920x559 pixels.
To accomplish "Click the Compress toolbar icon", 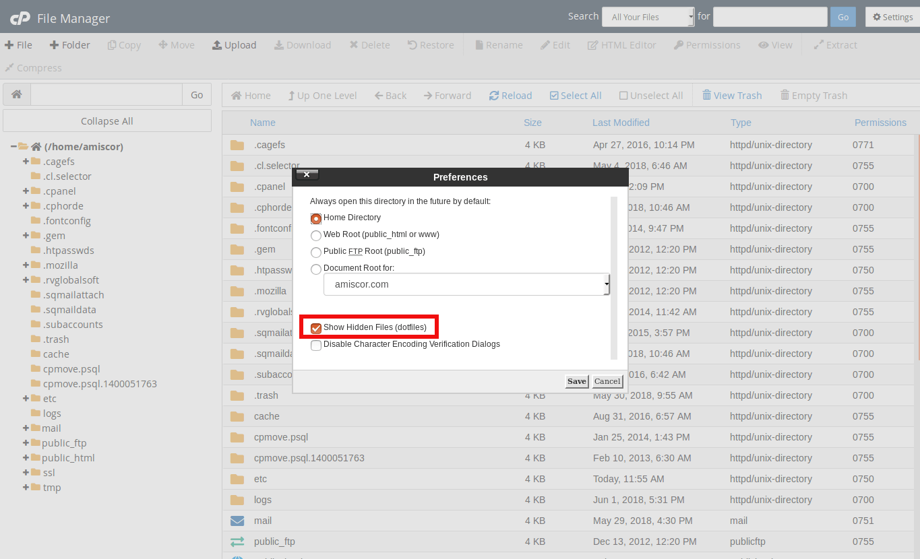I will click(x=33, y=67).
